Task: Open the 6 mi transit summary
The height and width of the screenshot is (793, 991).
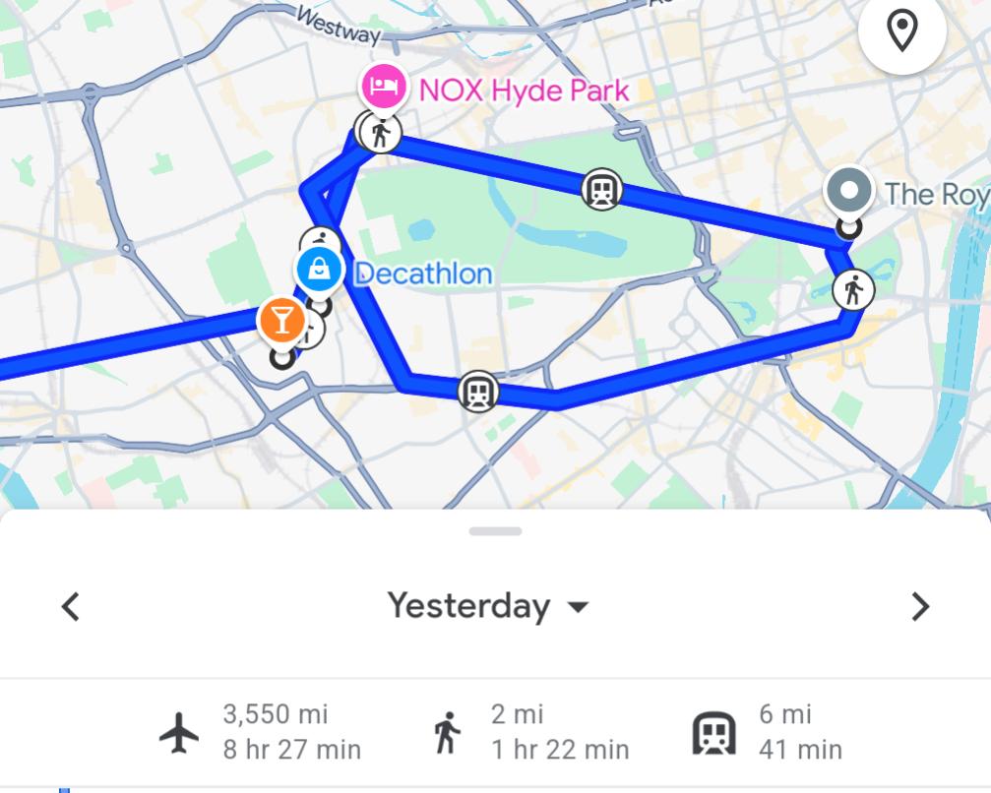Action: tap(769, 732)
